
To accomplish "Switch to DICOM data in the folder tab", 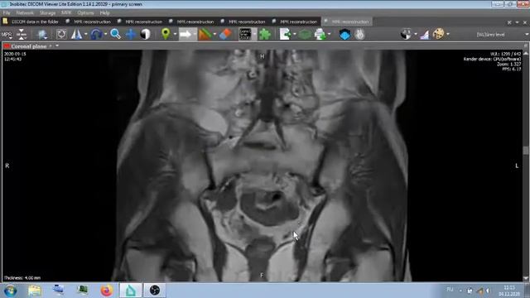I will pyautogui.click(x=31, y=22).
